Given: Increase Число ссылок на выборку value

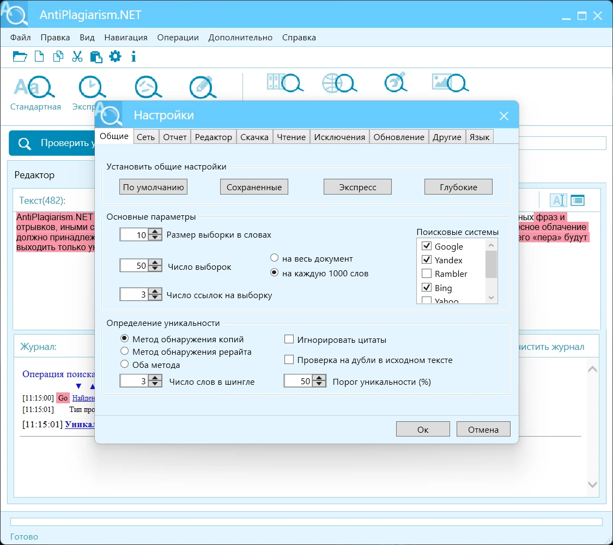Looking at the screenshot, I should [155, 291].
